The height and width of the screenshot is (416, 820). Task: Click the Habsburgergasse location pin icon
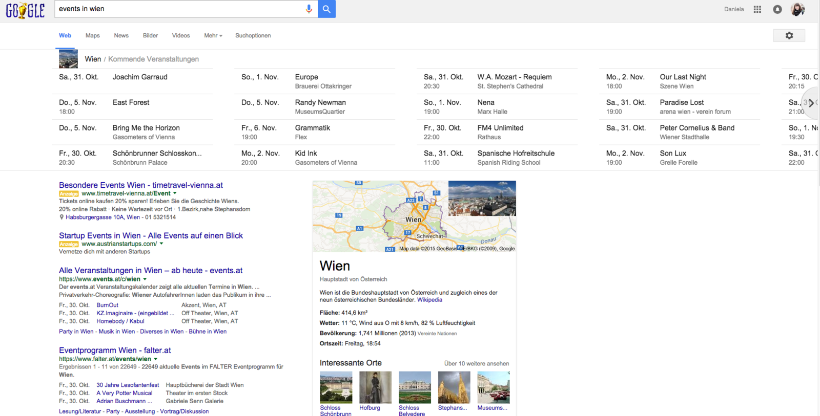coord(61,217)
